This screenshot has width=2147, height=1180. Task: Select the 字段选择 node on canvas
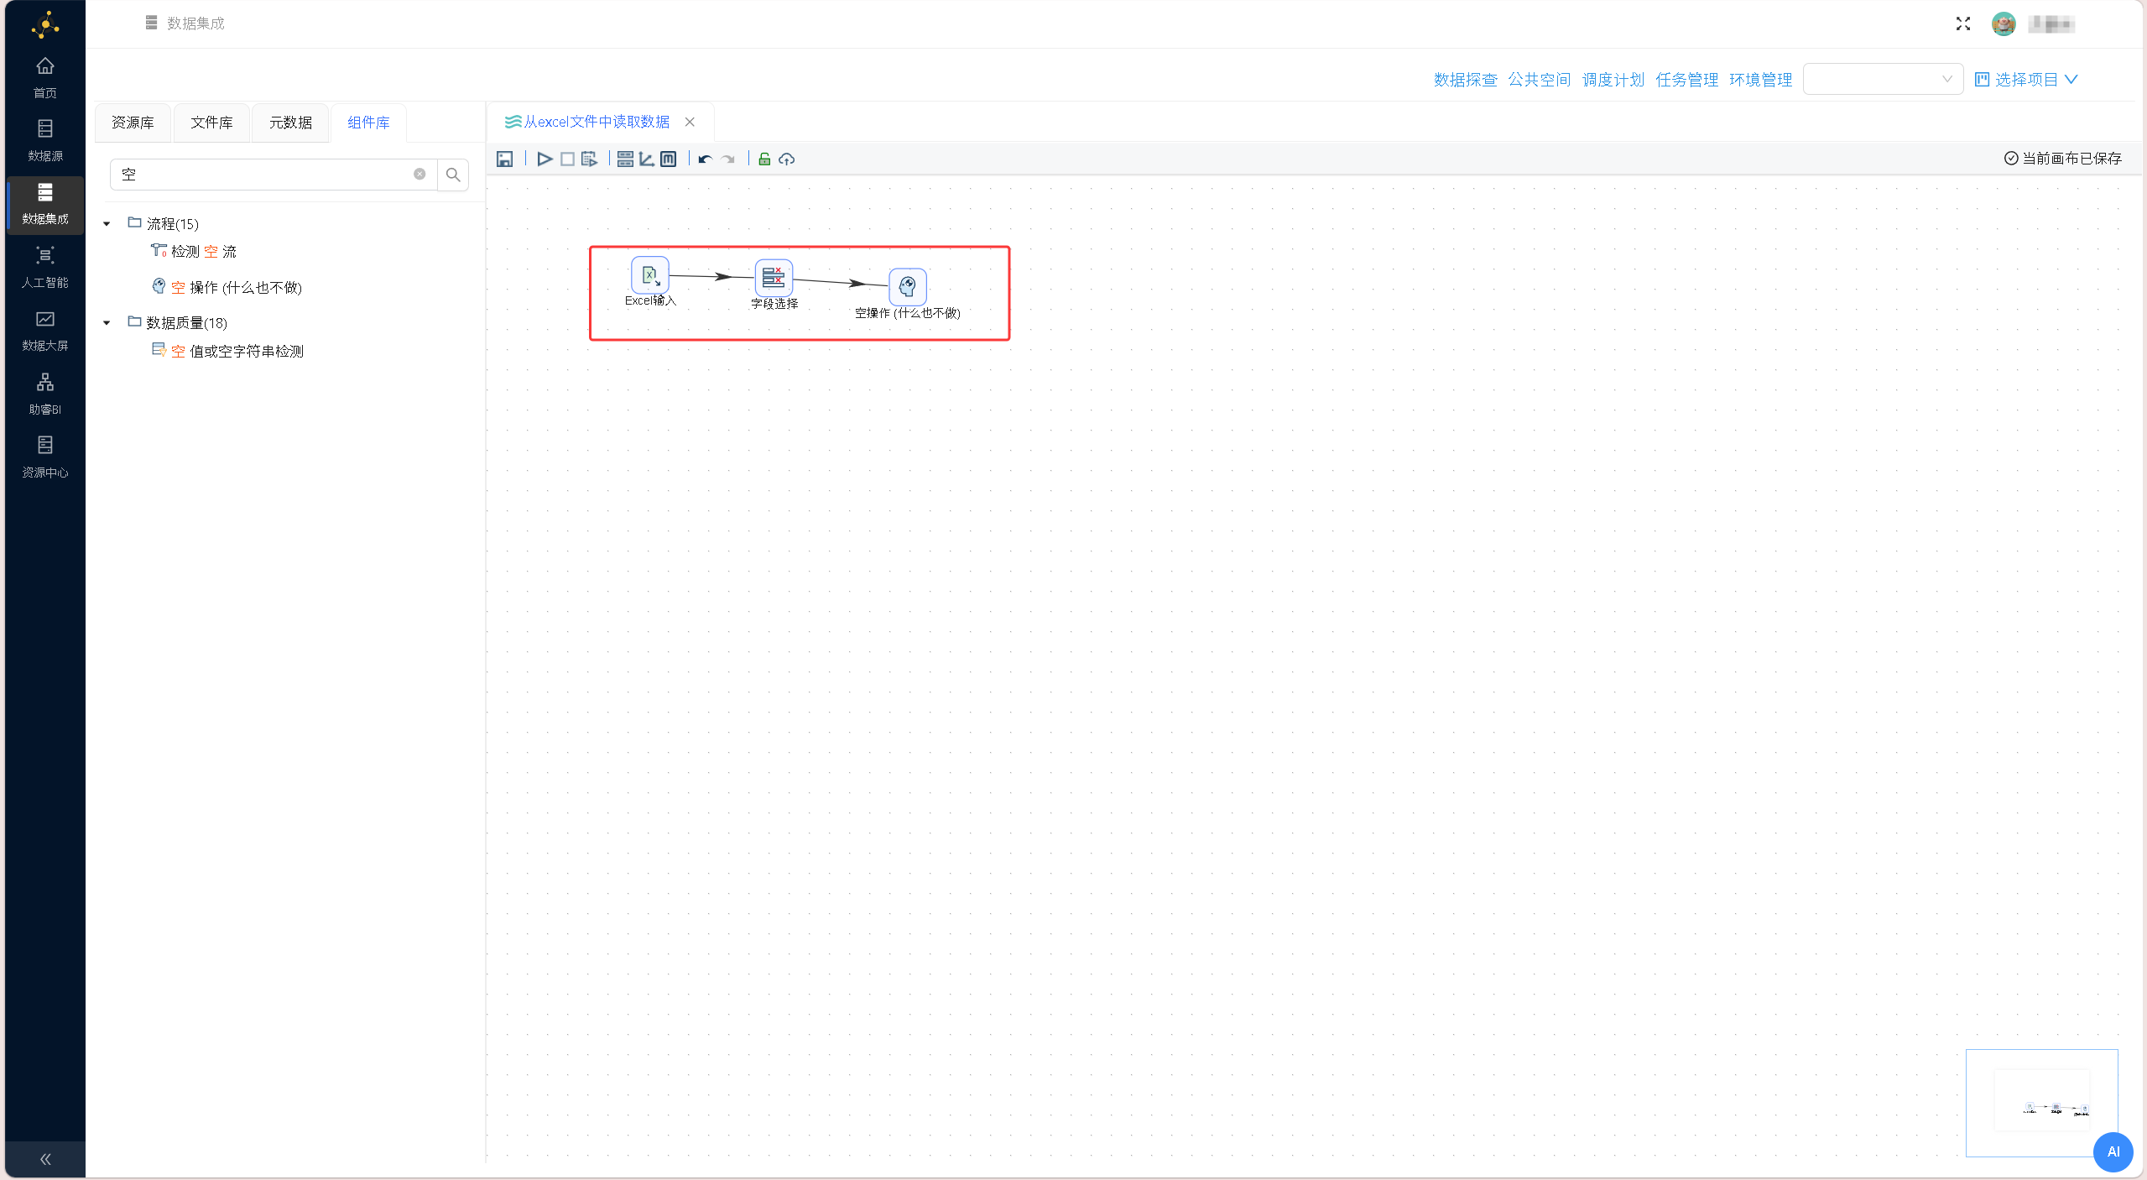(774, 277)
